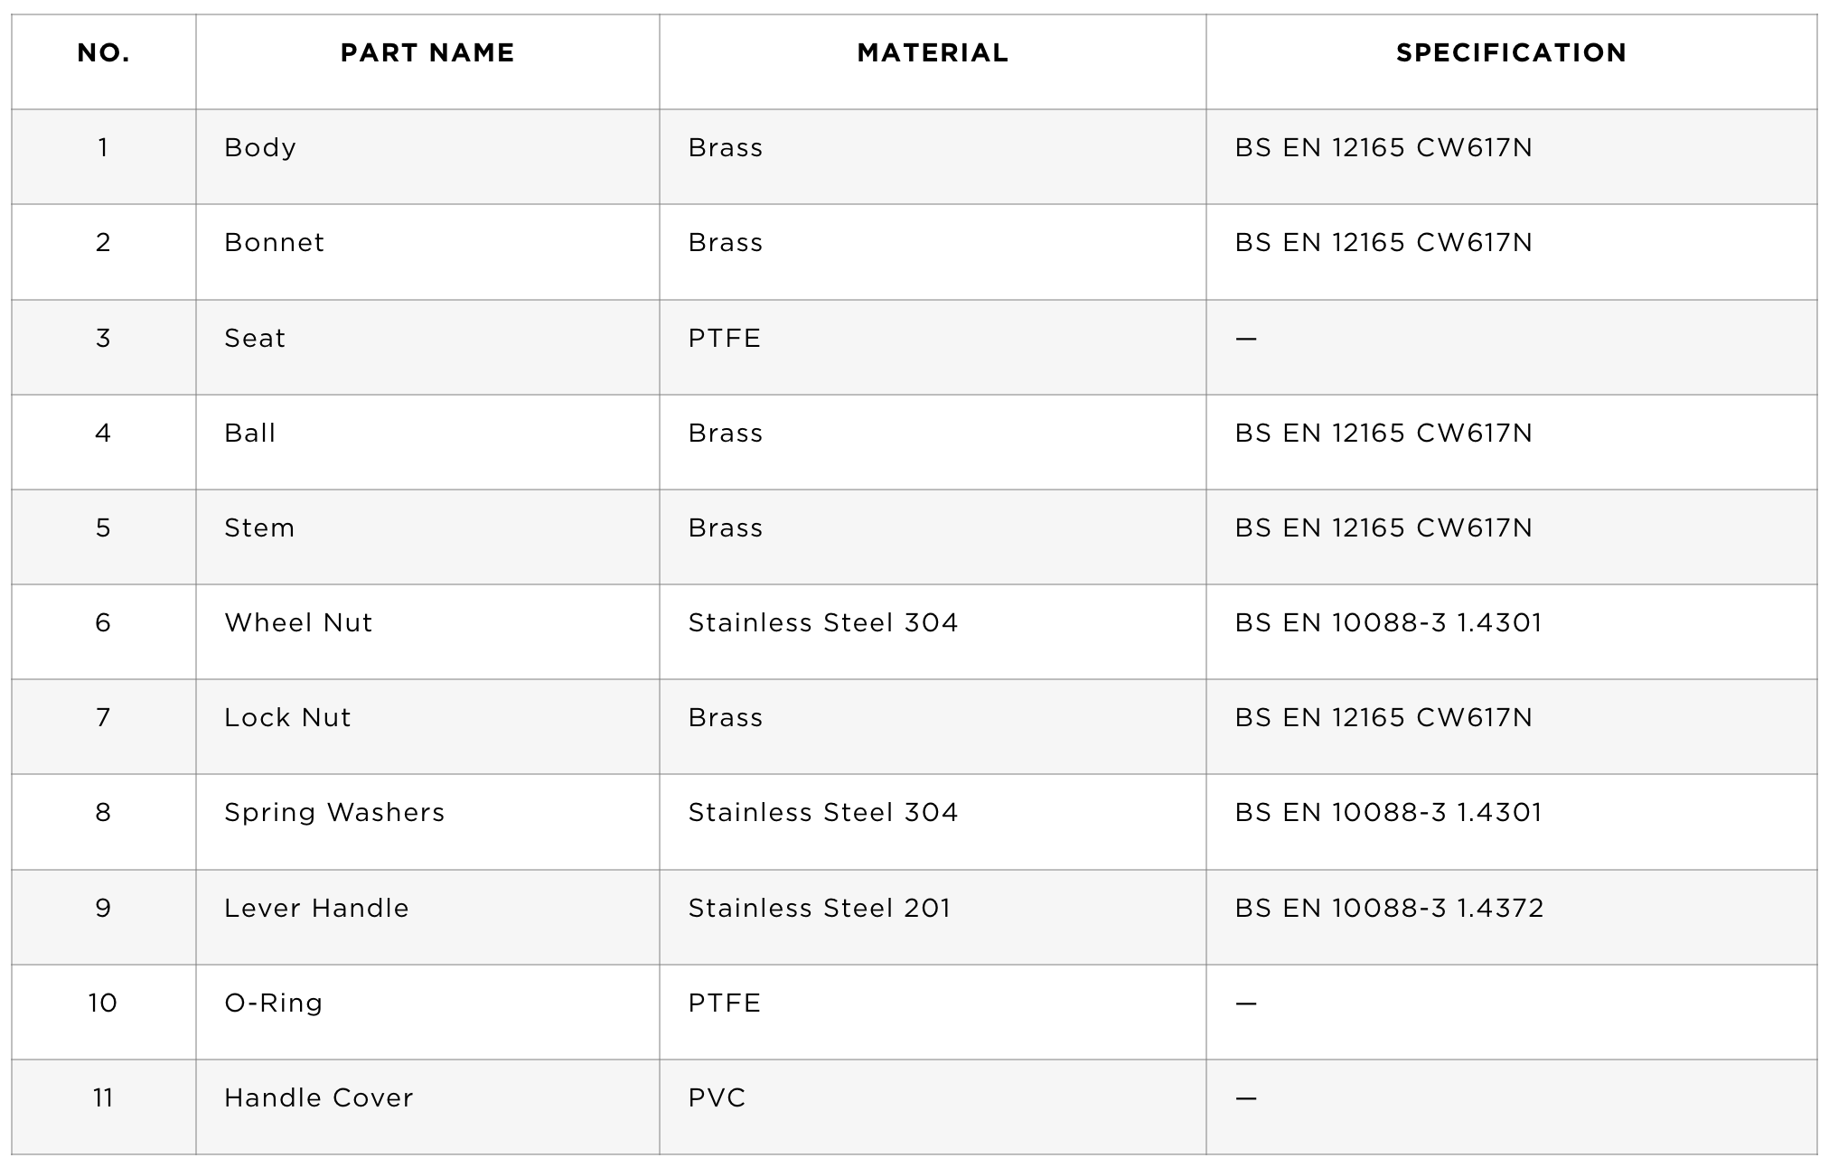The height and width of the screenshot is (1167, 1829).
Task: Click the Seat part name cell
Action: [x=427, y=347]
